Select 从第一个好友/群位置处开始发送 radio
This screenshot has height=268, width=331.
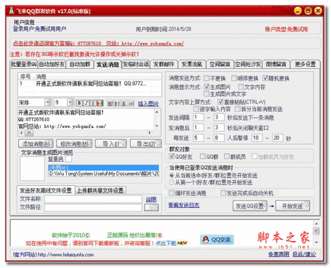tap(172, 182)
